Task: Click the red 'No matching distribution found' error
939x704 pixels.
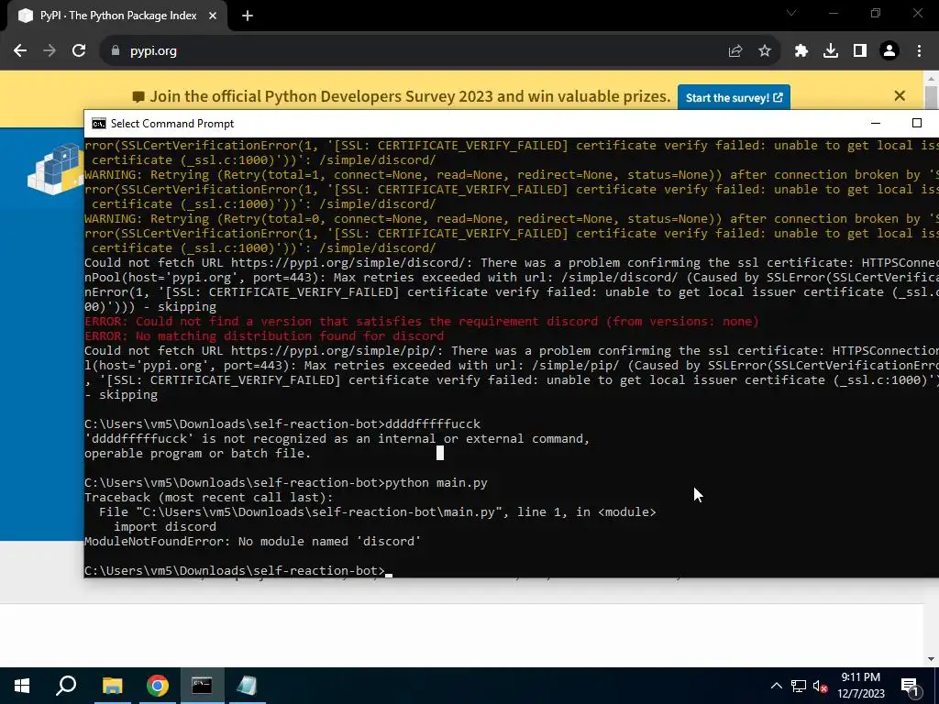Action: tap(264, 335)
